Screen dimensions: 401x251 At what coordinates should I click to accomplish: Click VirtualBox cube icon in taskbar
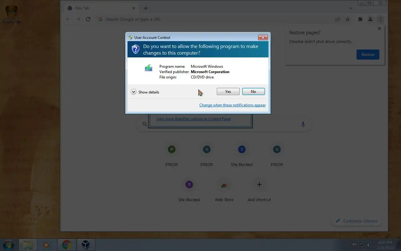[x=86, y=245]
